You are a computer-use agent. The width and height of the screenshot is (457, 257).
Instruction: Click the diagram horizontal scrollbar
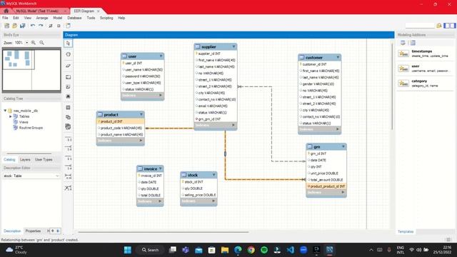tap(164, 232)
